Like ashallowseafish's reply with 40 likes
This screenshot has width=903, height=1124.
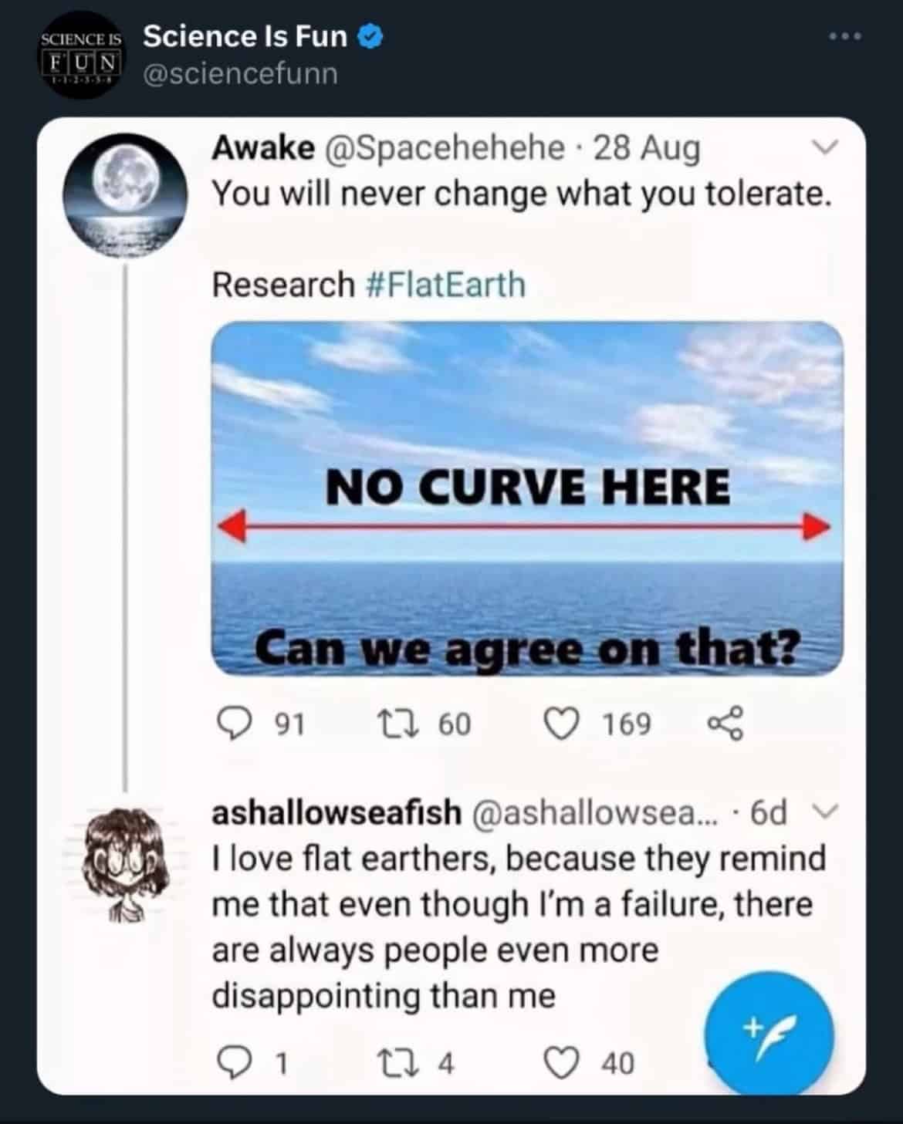(x=561, y=1064)
